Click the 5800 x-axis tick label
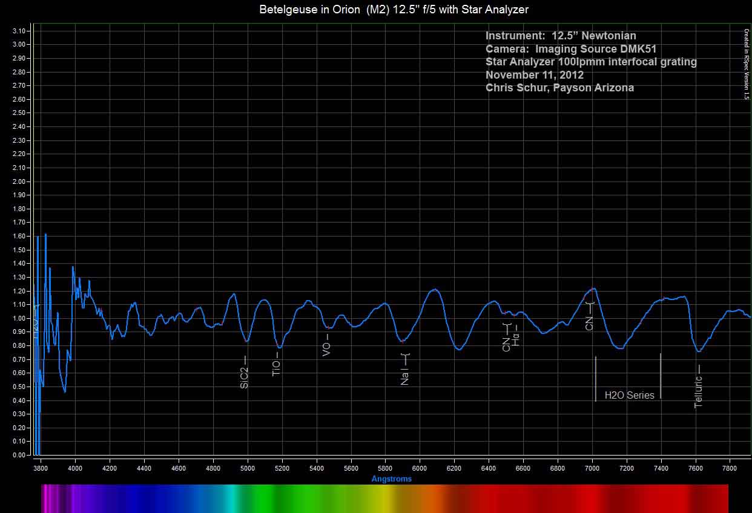The width and height of the screenshot is (752, 513). [386, 468]
